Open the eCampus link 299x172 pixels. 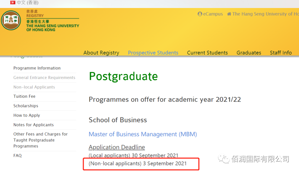click(x=213, y=14)
